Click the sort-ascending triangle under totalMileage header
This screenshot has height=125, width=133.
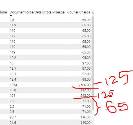point(11,15)
